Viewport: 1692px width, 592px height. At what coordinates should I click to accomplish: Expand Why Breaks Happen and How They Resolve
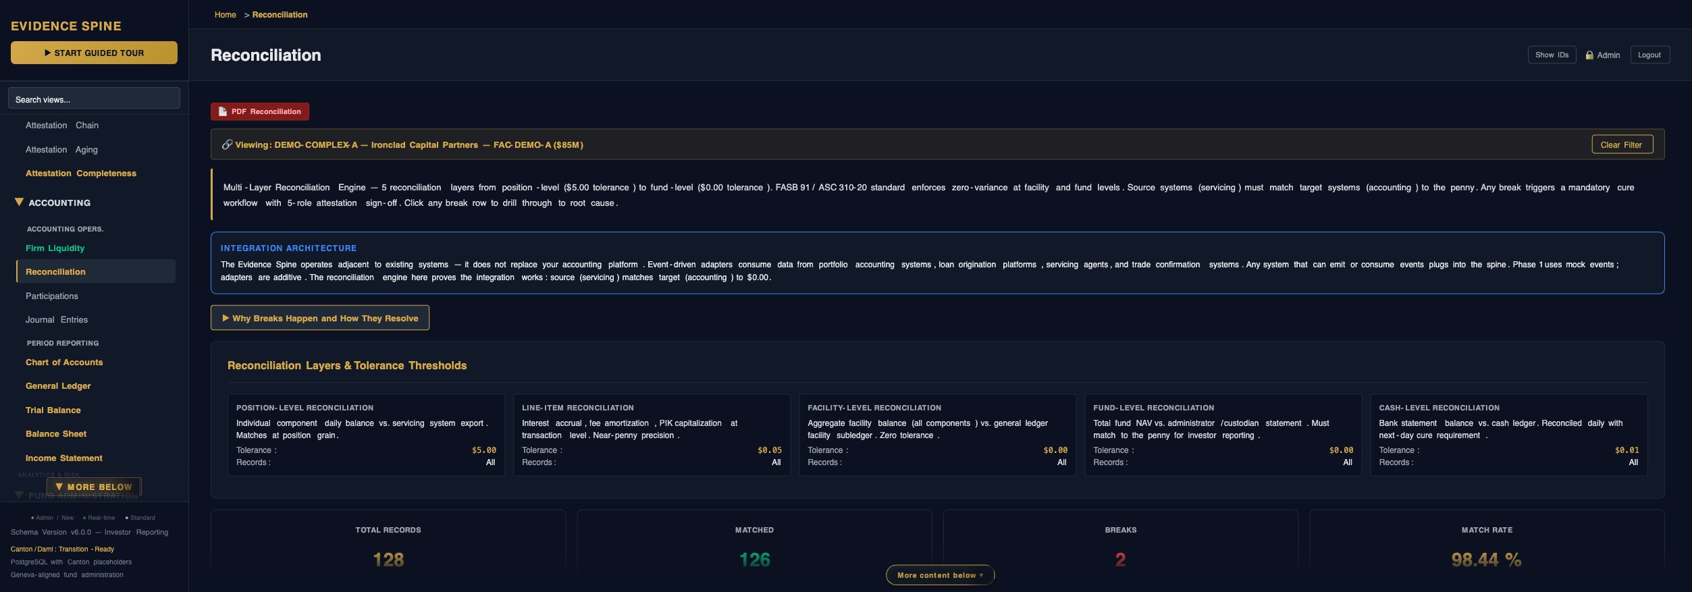[319, 319]
